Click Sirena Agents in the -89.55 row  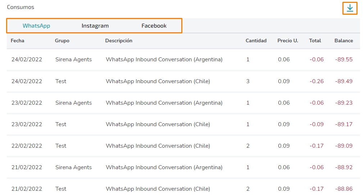pyautogui.click(x=73, y=60)
